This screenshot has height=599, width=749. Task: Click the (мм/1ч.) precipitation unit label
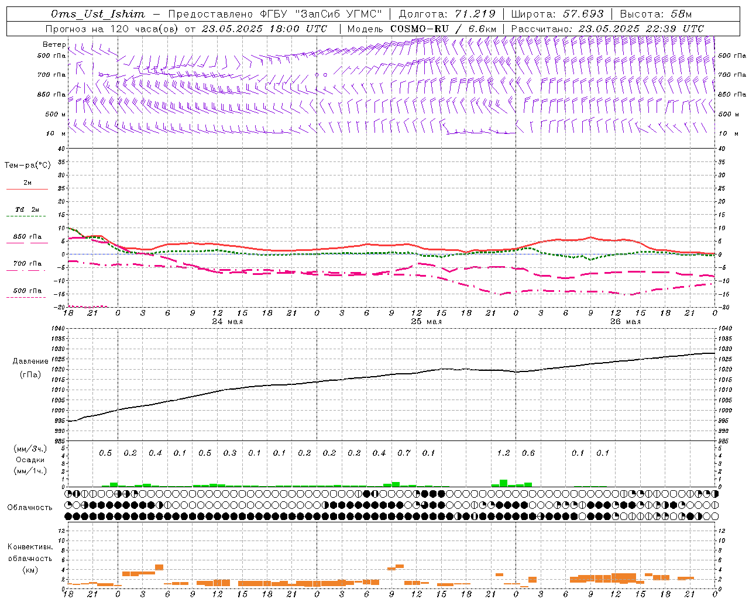pos(30,470)
